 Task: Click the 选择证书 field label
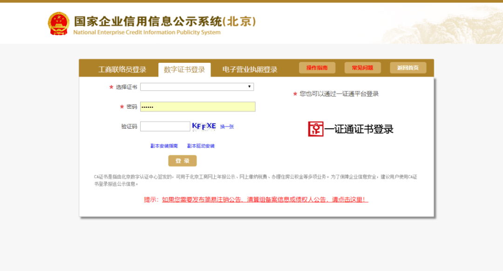click(x=126, y=87)
